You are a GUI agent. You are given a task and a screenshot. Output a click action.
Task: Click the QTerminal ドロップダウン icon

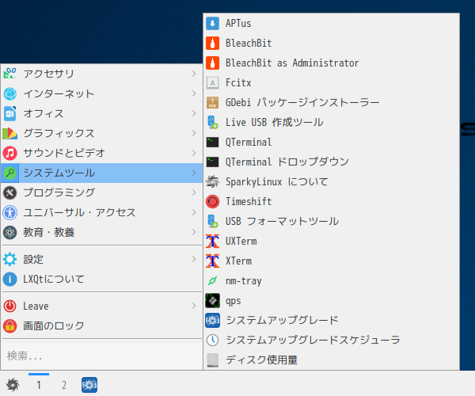[212, 162]
